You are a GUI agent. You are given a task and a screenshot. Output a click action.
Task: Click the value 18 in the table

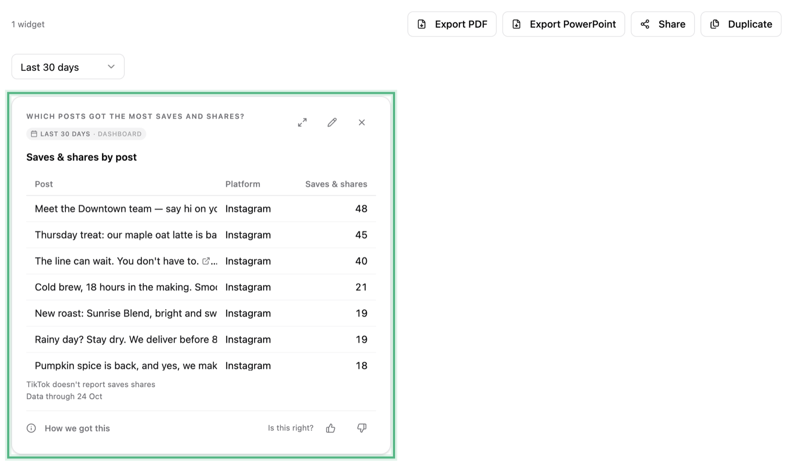pyautogui.click(x=361, y=366)
